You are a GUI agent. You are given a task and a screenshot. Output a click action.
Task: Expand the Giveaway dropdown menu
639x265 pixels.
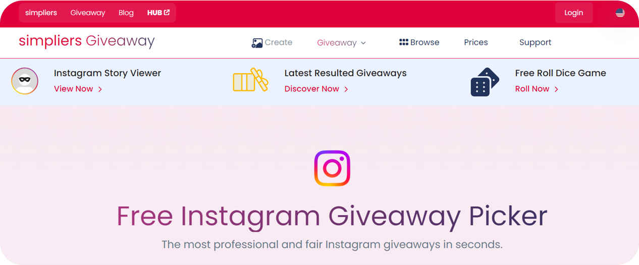[342, 43]
